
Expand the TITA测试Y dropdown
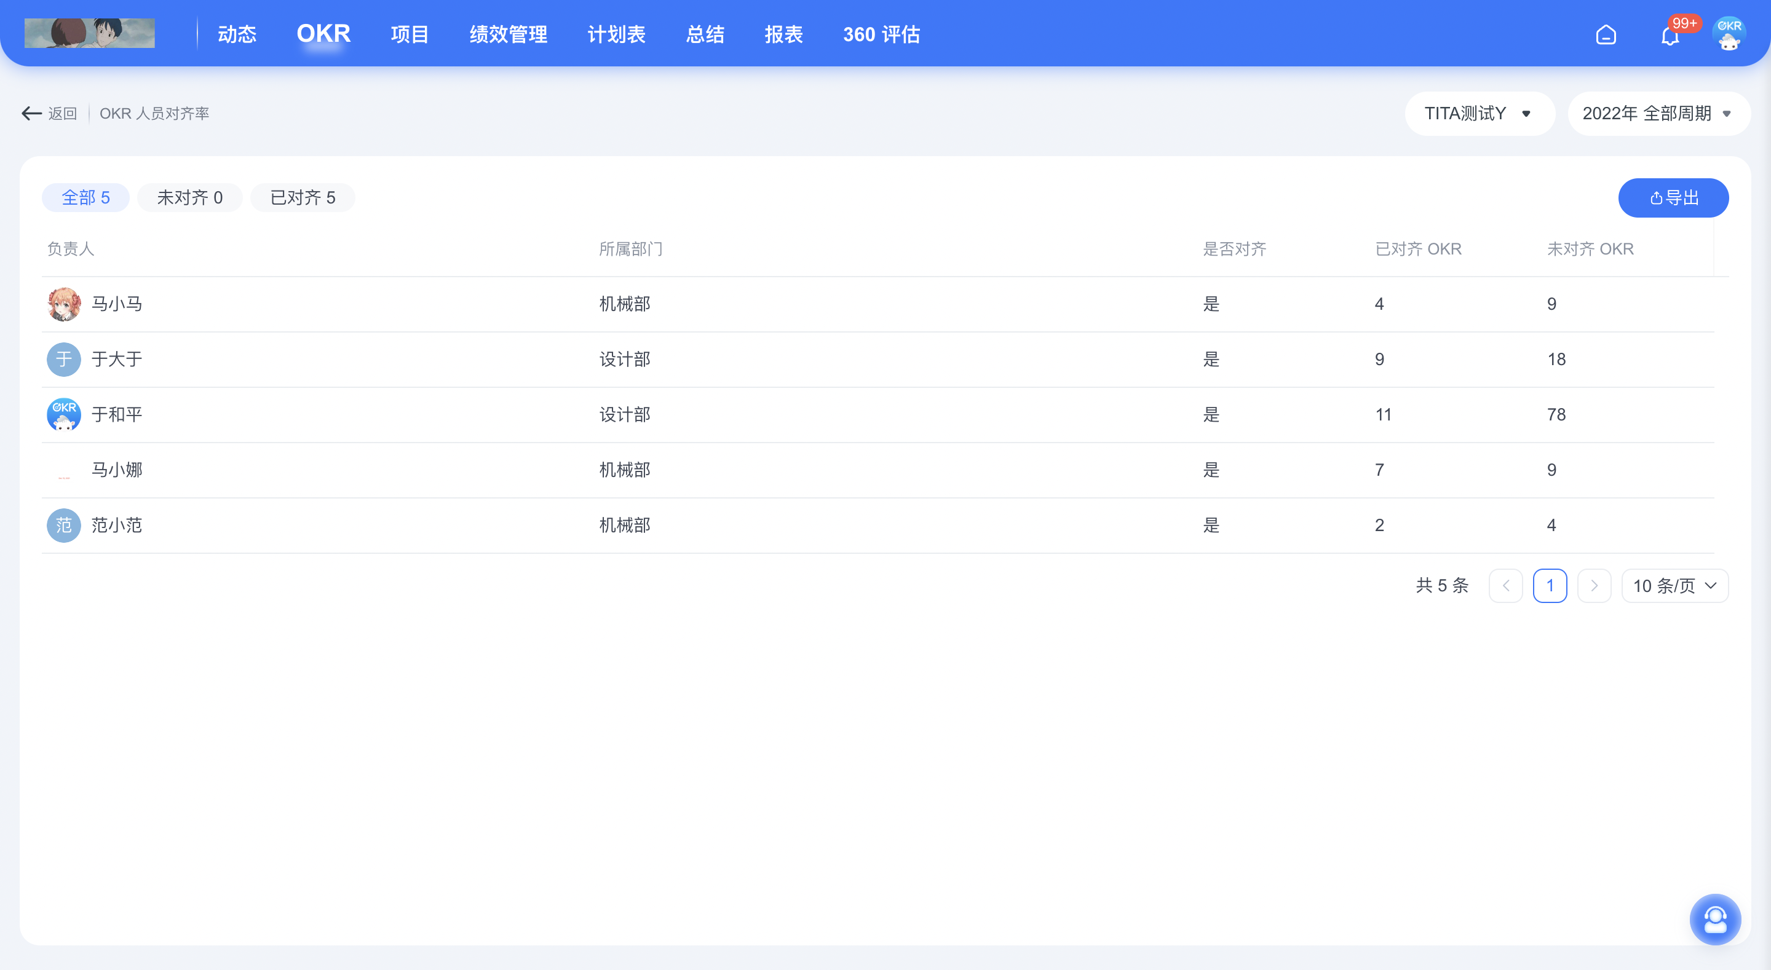tap(1480, 114)
